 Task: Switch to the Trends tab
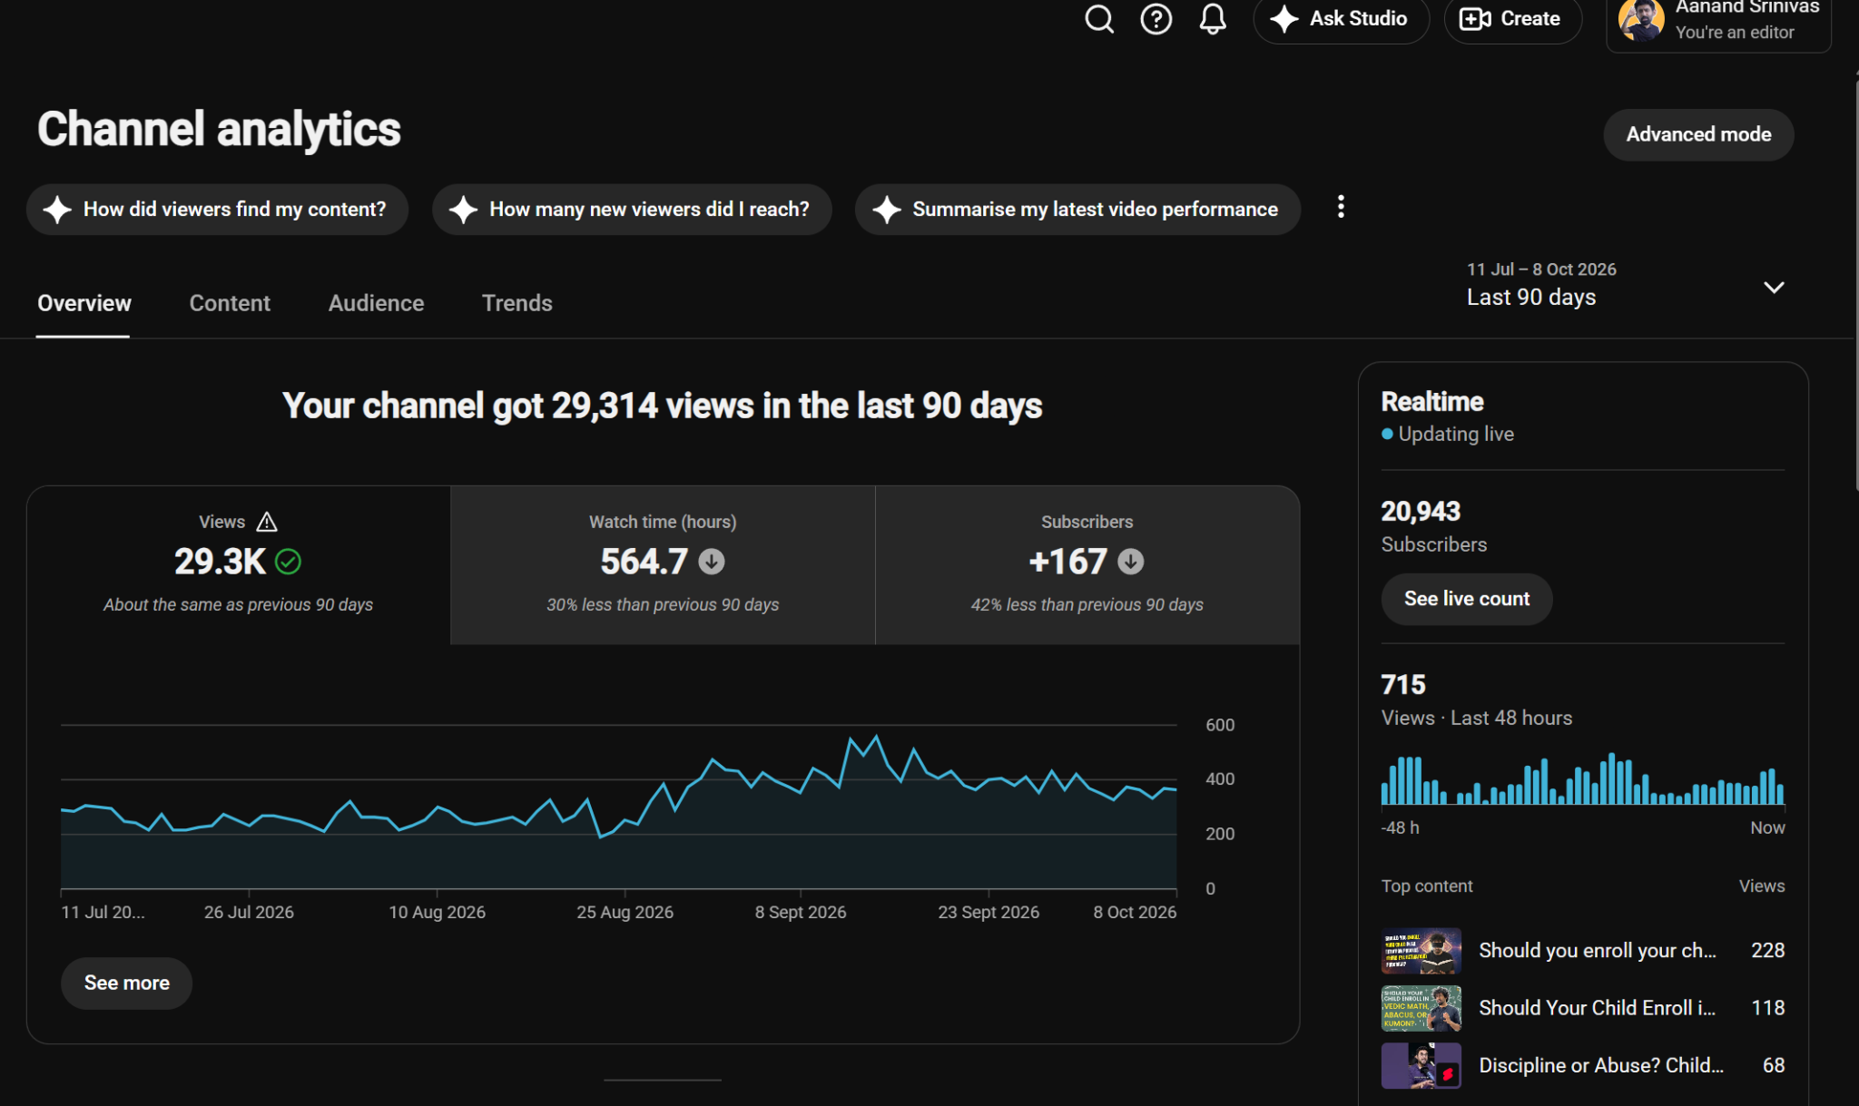coord(516,303)
